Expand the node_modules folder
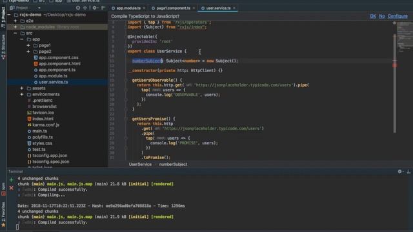The image size is (413, 232). (x=15, y=27)
